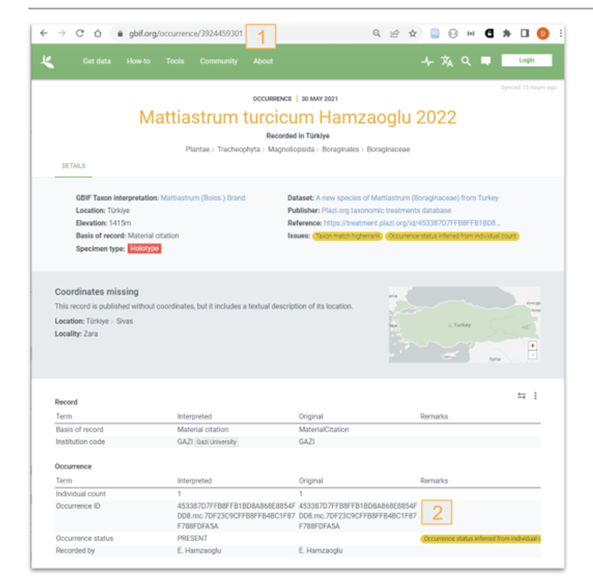The width and height of the screenshot is (593, 576).
Task: Open the puzzle-piece extensions menu
Action: point(506,33)
